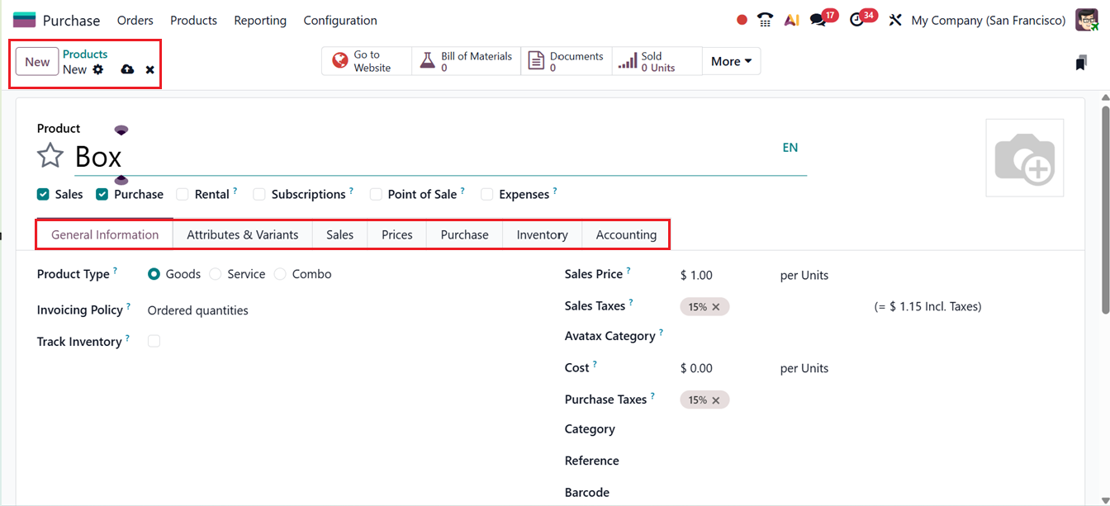Save the record with the cloud upload icon

[126, 69]
